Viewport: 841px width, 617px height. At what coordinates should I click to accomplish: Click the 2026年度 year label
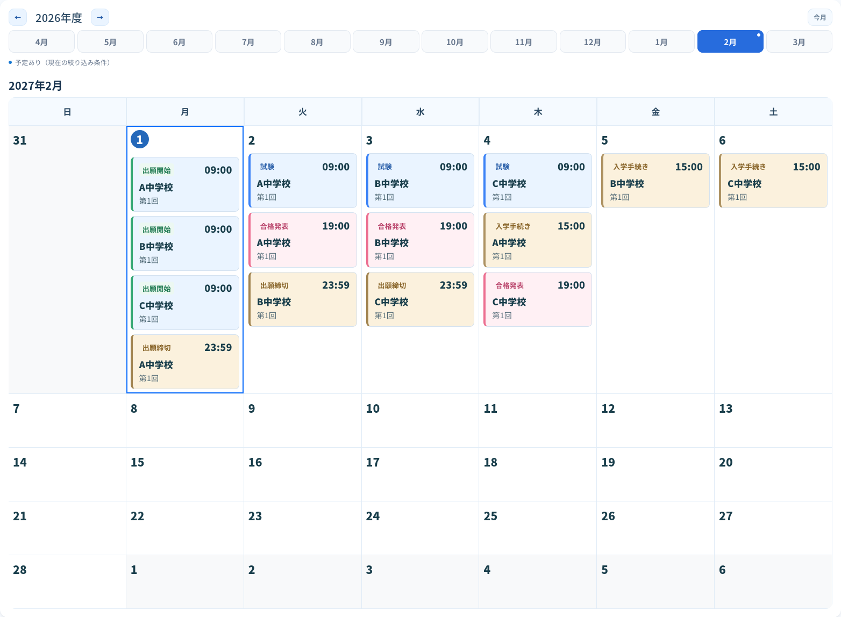tap(59, 18)
